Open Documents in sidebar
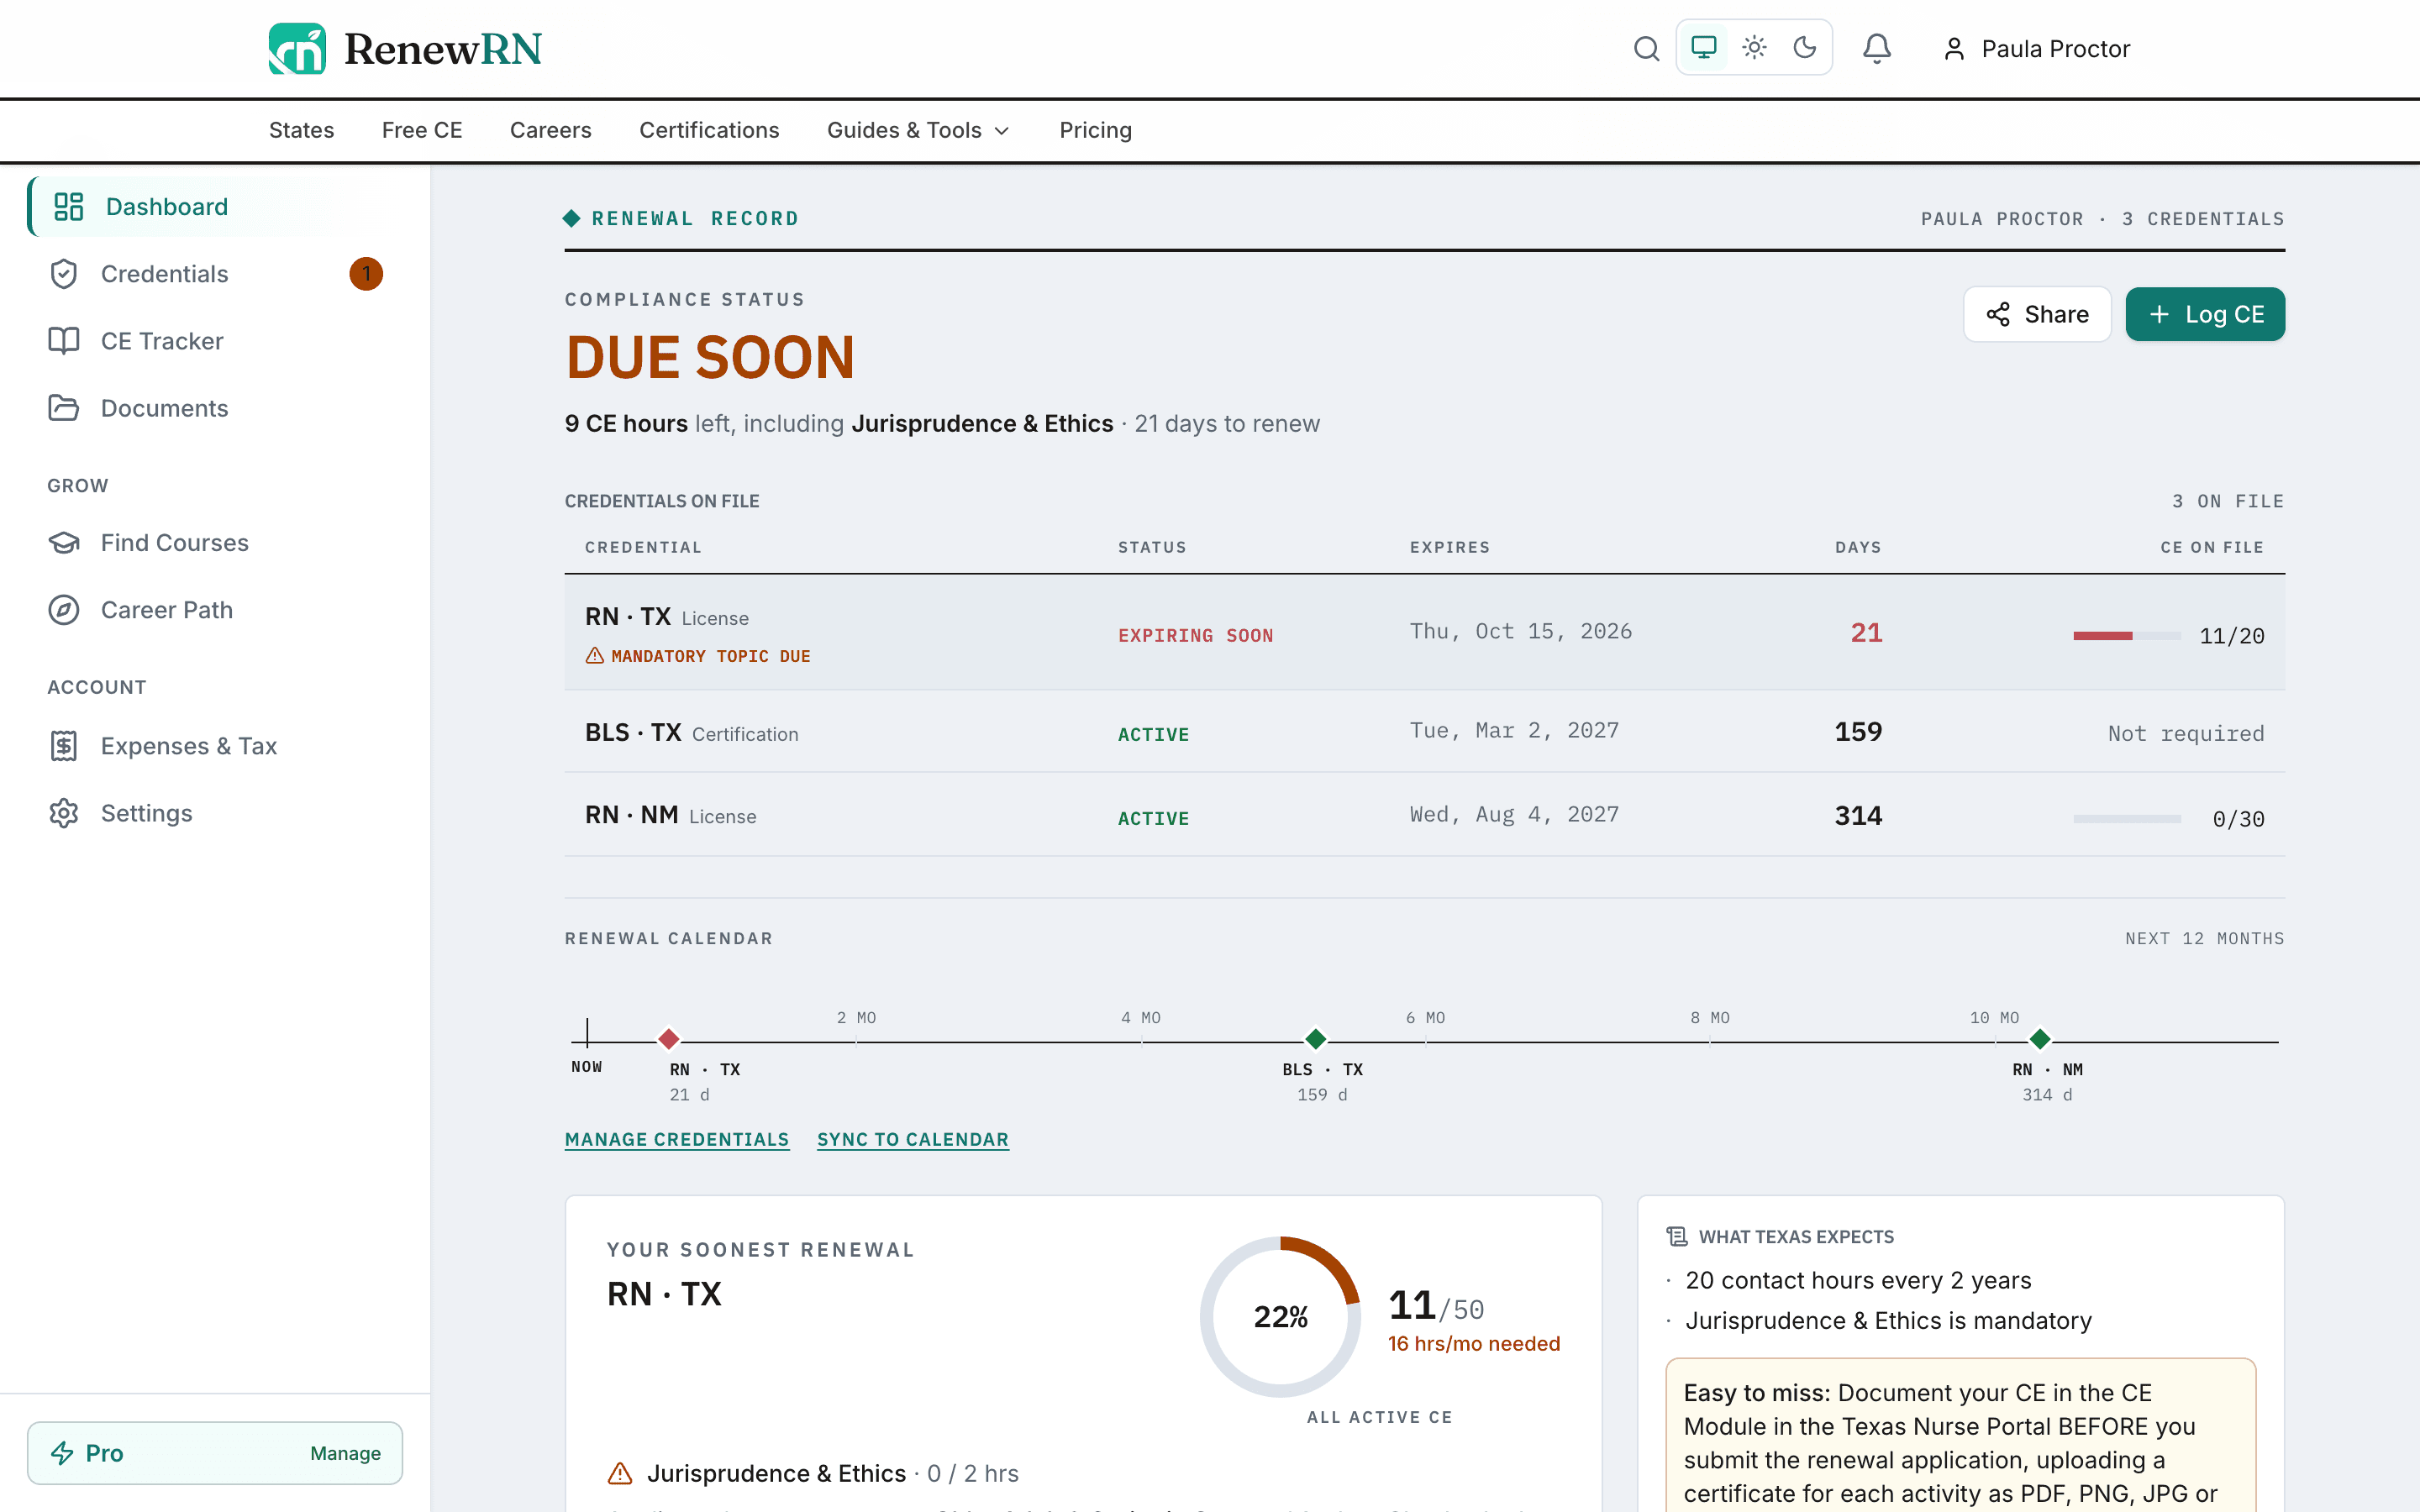 tap(215, 408)
